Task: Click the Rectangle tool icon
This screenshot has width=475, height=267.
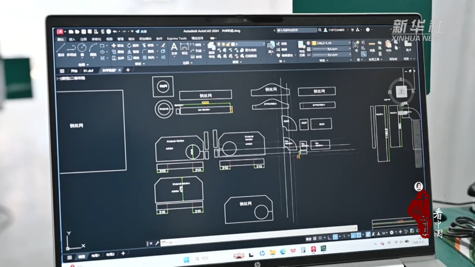Action: click(x=102, y=46)
